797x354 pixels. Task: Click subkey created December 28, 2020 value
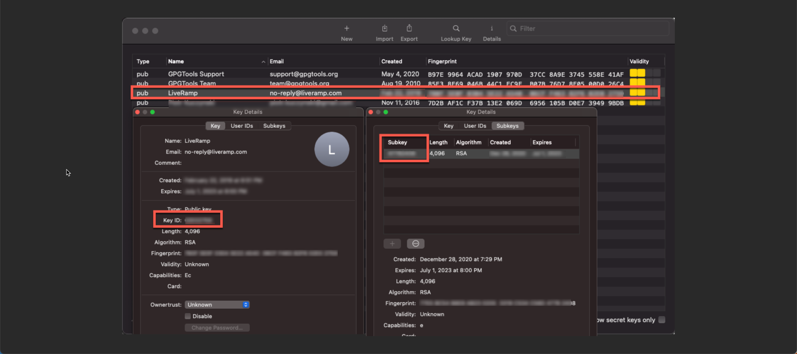pyautogui.click(x=461, y=259)
